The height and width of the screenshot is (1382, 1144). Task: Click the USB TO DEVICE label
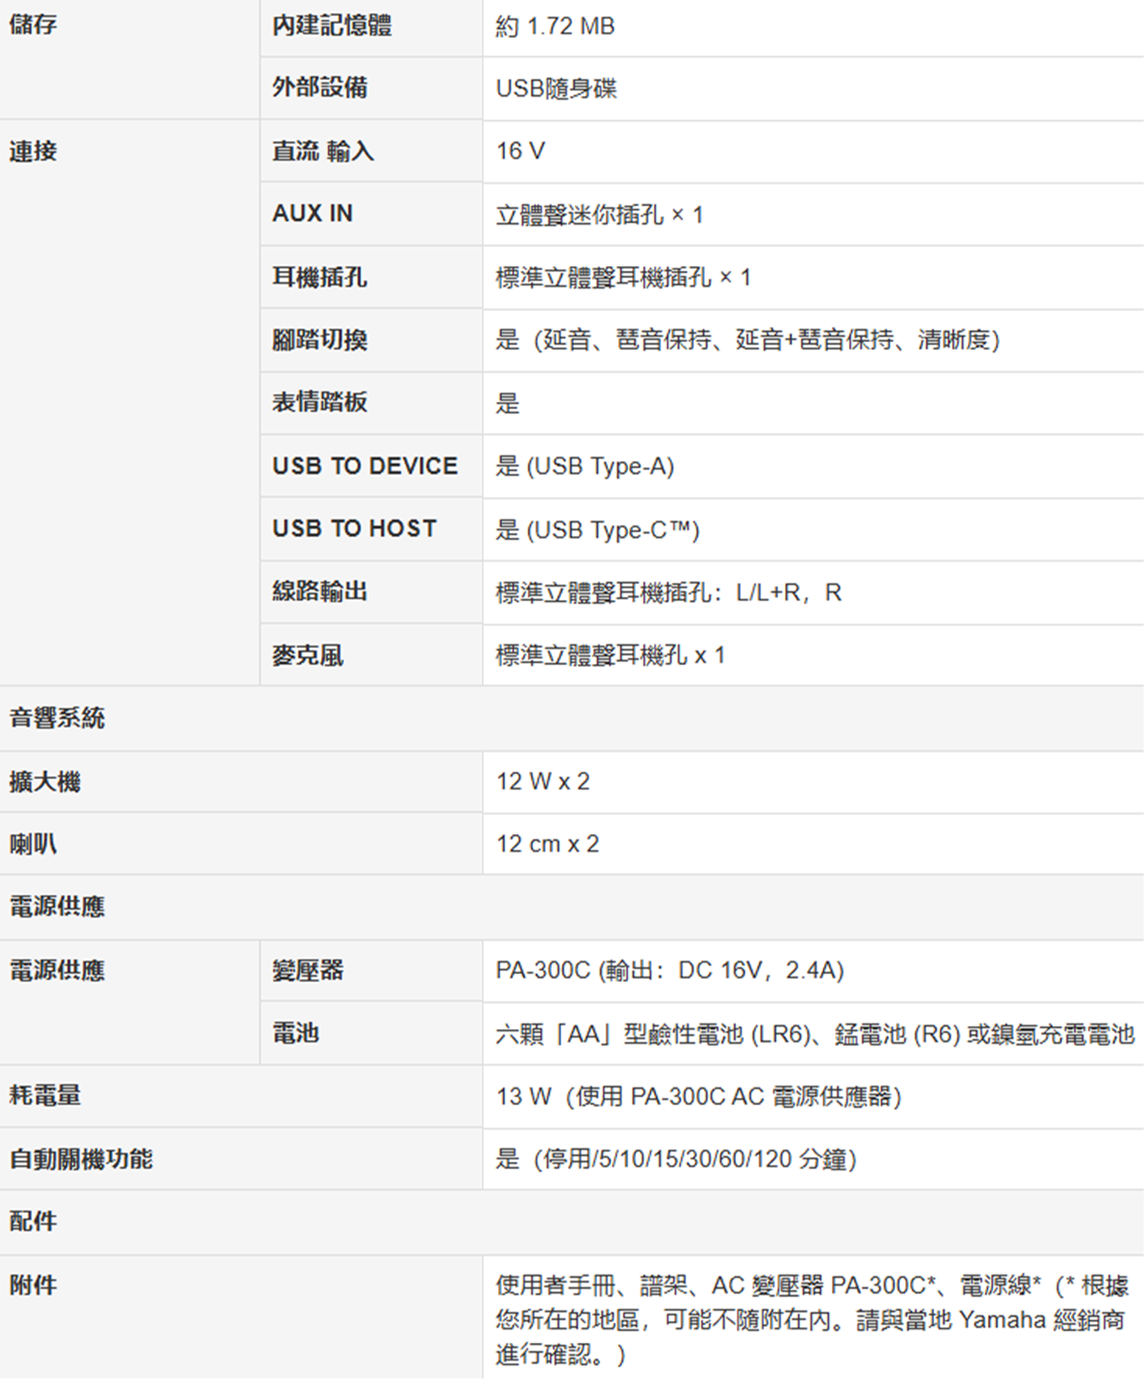(x=365, y=466)
